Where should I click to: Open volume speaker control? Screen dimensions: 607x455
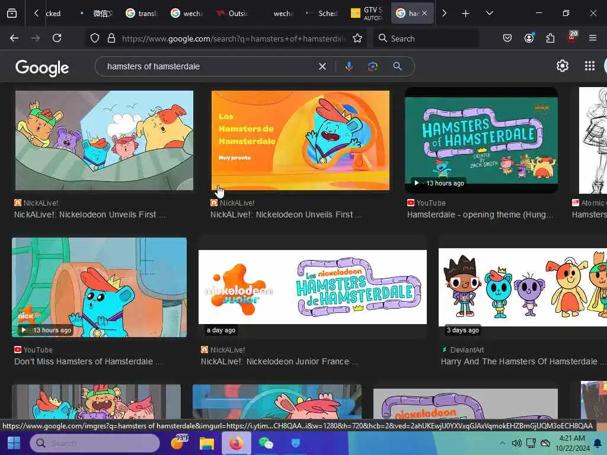coord(516,443)
